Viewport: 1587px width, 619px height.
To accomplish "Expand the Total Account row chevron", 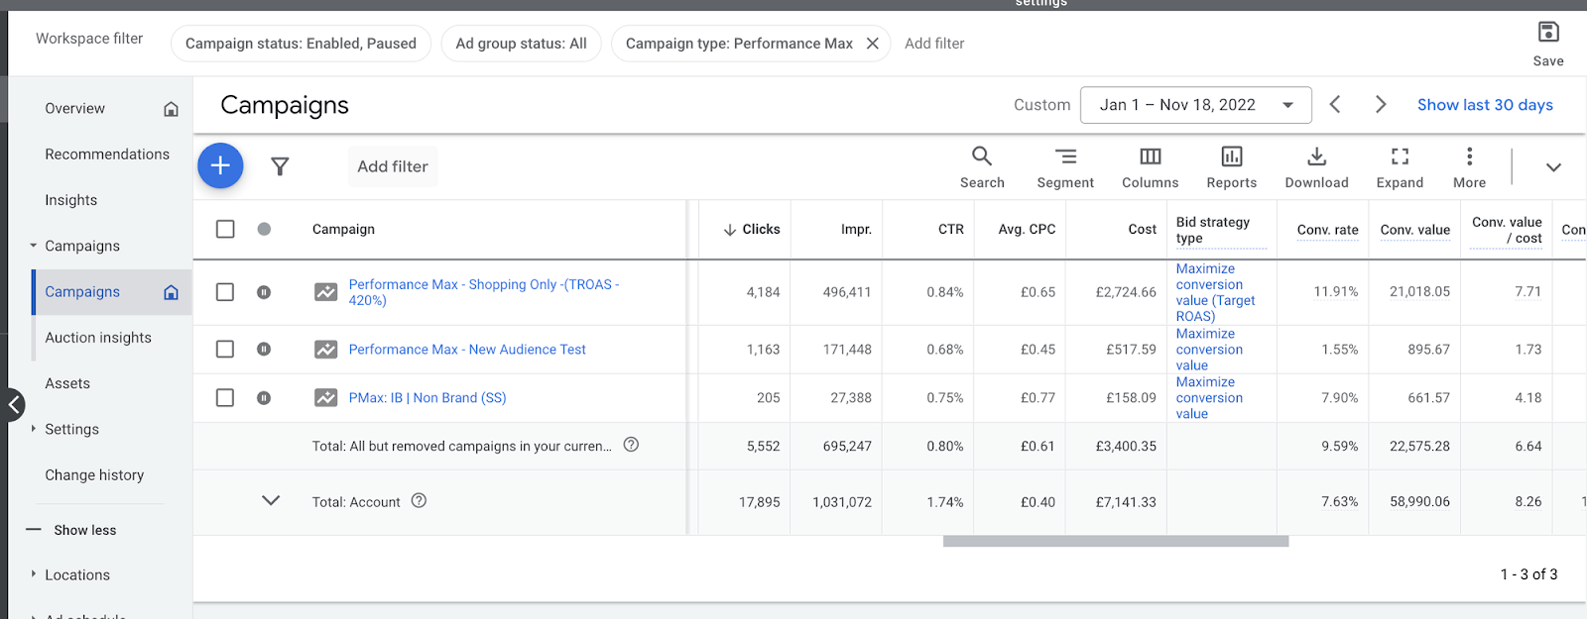I will (x=271, y=501).
